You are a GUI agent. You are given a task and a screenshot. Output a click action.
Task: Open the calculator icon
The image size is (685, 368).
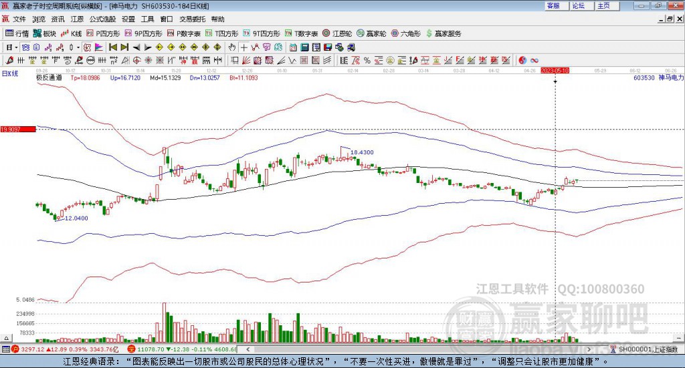pyautogui.click(x=304, y=47)
